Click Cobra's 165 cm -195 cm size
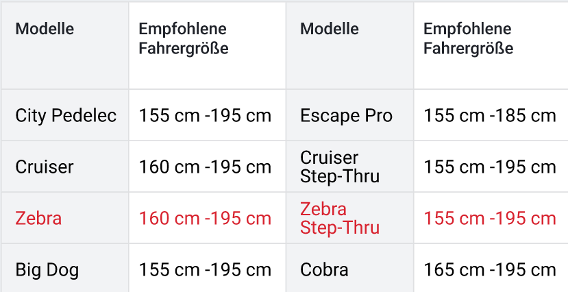Screen dimensions: 568x292 coord(490,270)
